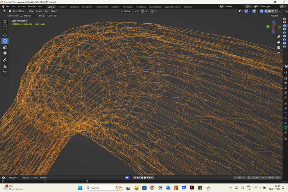Play the animation forward

point(145,178)
